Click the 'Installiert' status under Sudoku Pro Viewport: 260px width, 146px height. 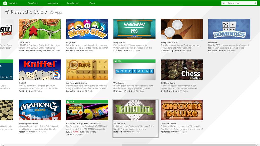(118, 132)
